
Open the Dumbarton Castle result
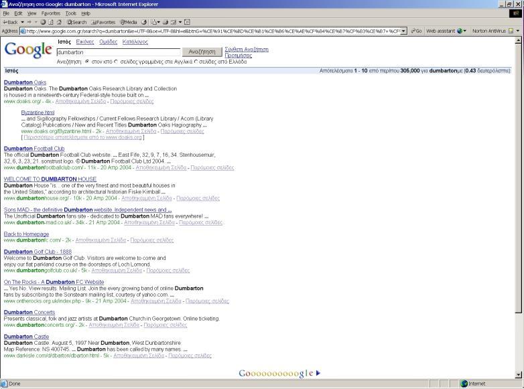(x=26, y=337)
